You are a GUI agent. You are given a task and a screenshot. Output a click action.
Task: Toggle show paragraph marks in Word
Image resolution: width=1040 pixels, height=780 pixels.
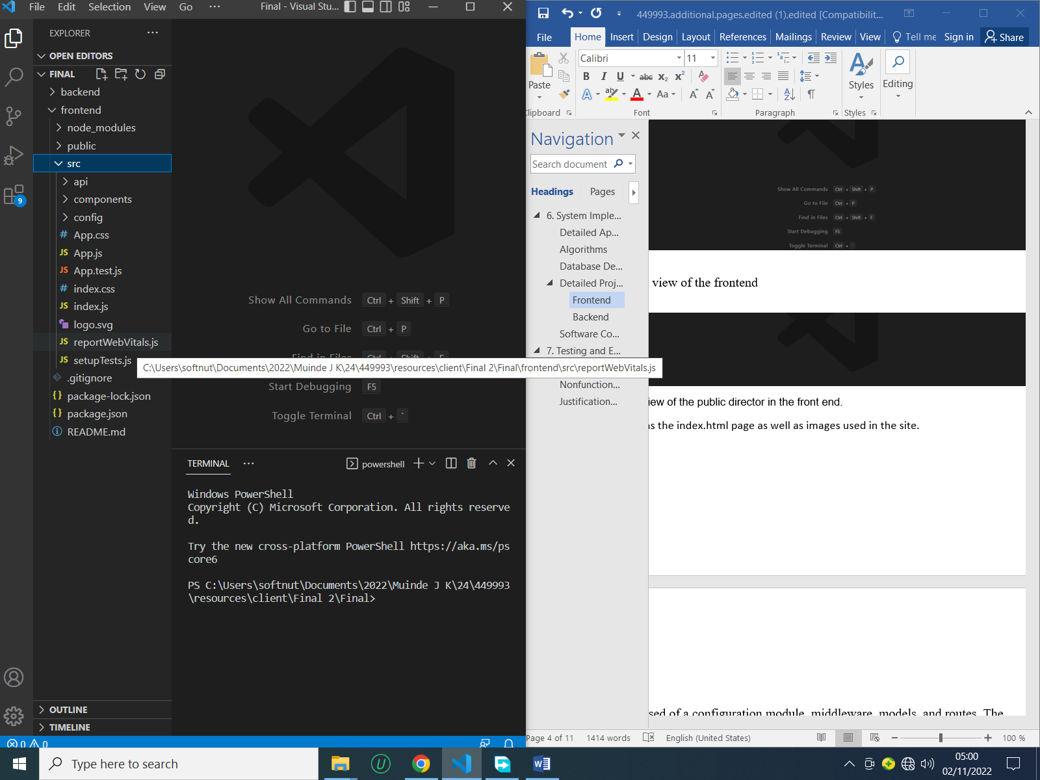tap(811, 94)
